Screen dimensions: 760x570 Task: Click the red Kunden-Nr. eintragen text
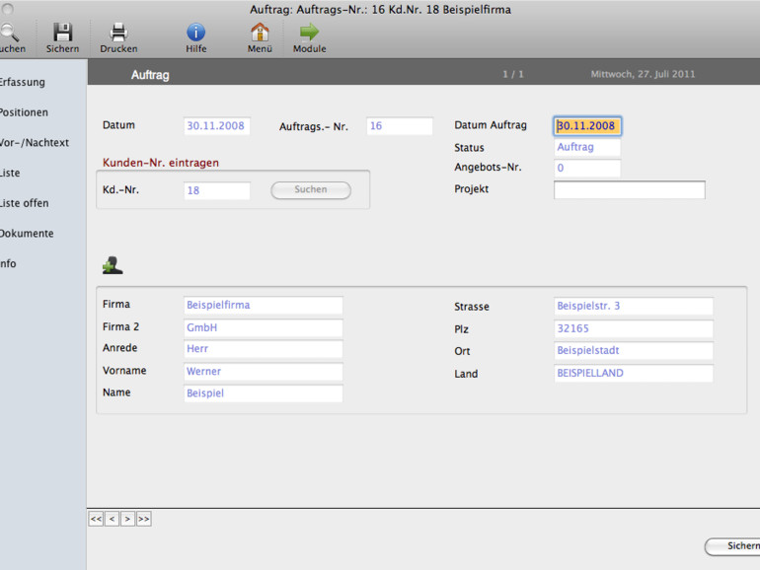[x=161, y=163]
